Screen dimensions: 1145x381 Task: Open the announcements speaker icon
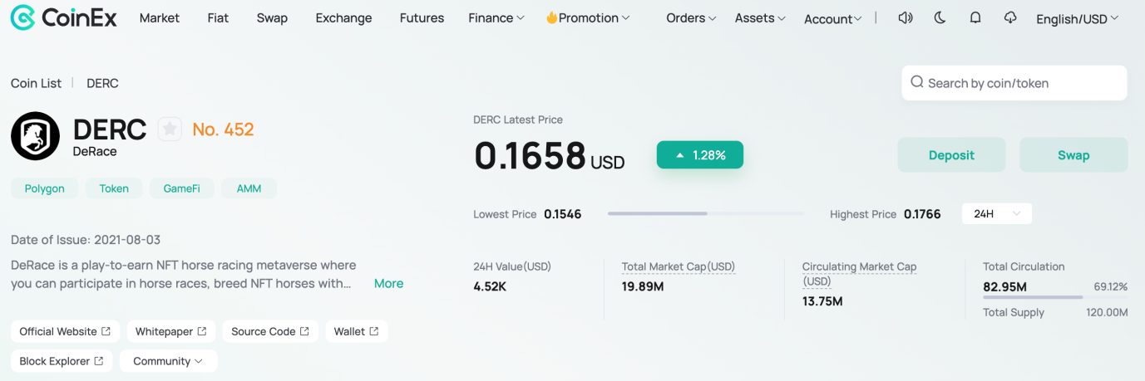coord(906,17)
